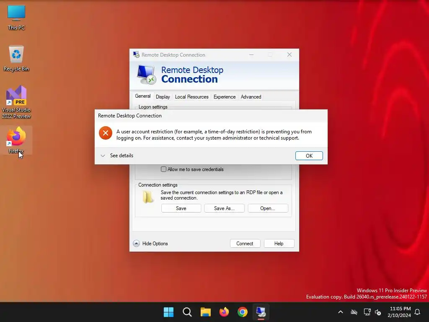
Task: Open the Local Resources tab
Action: point(191,97)
